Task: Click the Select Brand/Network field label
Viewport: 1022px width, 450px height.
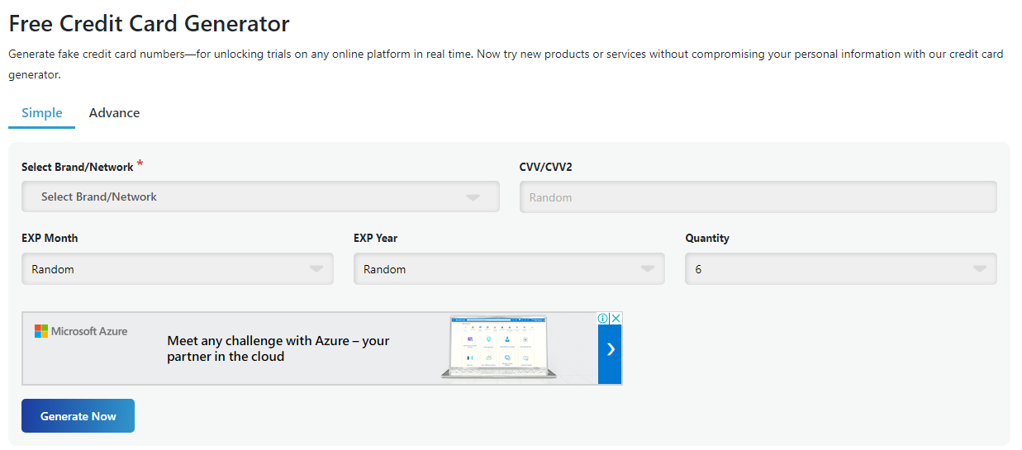Action: coord(78,167)
